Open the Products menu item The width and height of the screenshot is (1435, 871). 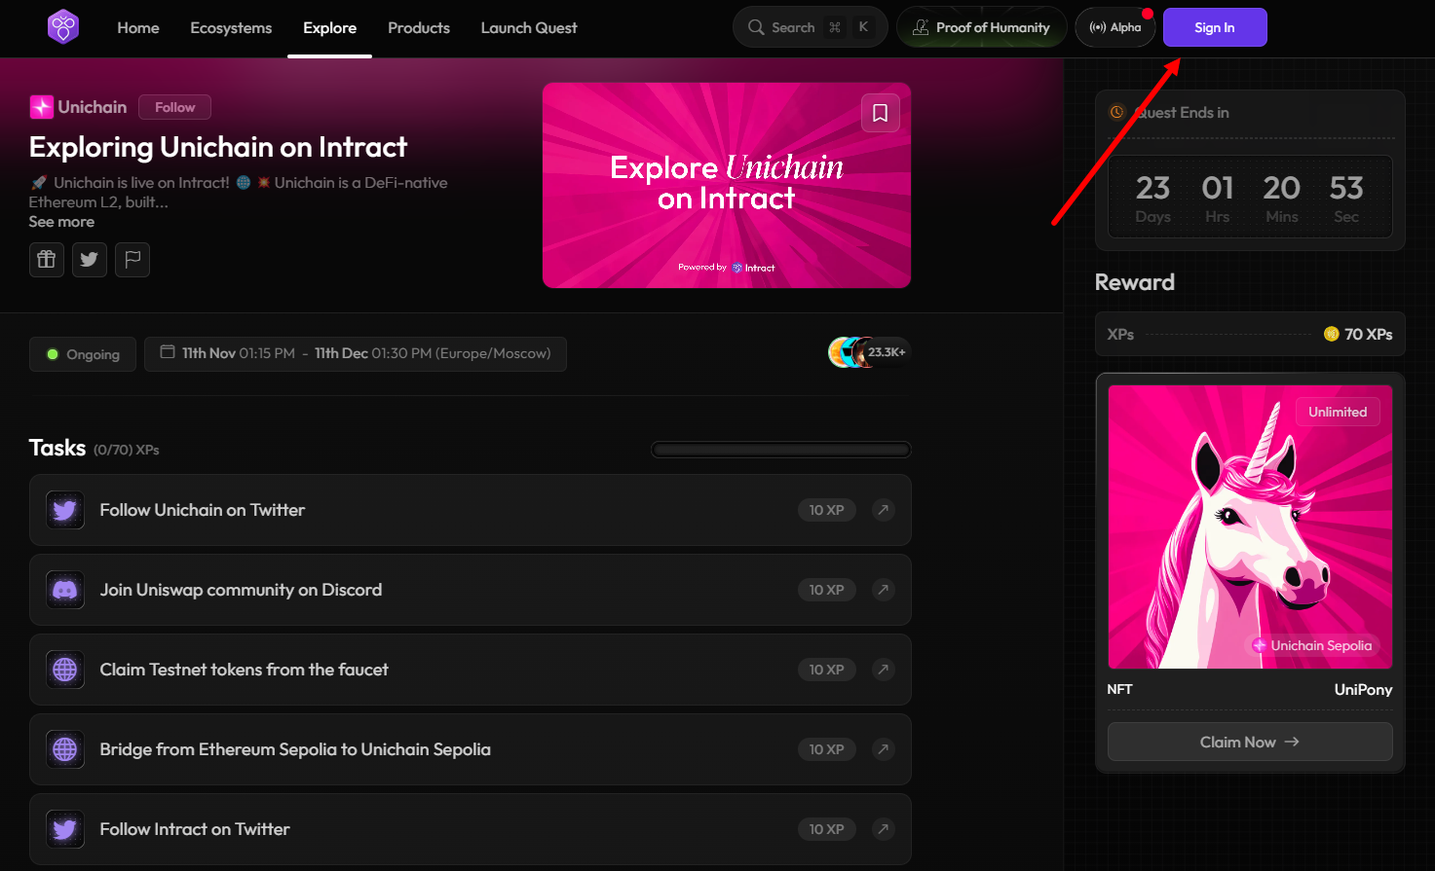pyautogui.click(x=419, y=28)
